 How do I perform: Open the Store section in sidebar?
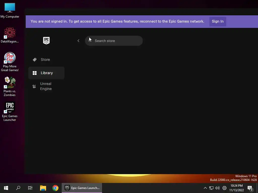pyautogui.click(x=46, y=60)
